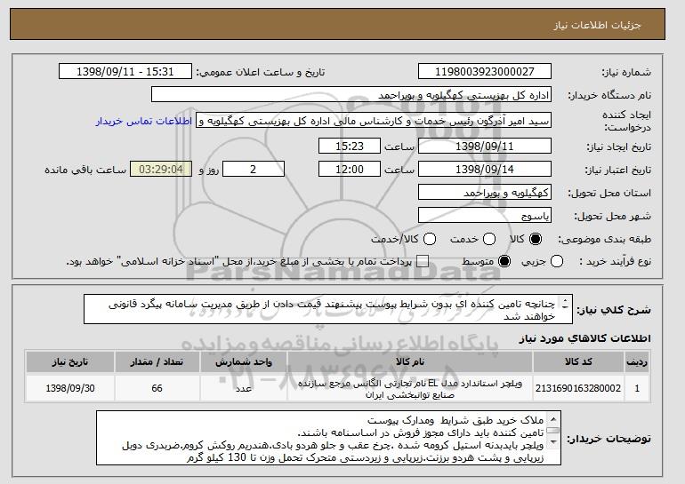Click the کد کالا column header

pyautogui.click(x=578, y=362)
